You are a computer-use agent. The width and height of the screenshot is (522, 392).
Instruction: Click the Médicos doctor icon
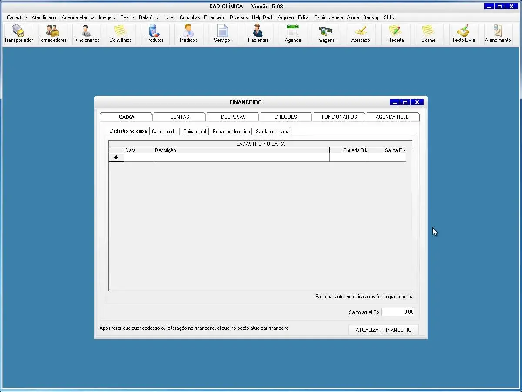(x=188, y=34)
